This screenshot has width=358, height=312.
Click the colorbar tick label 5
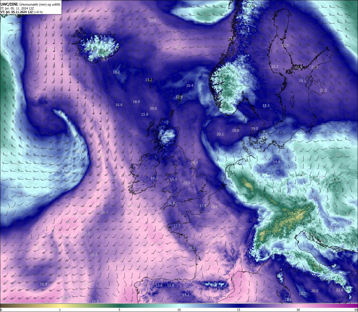[119, 310]
